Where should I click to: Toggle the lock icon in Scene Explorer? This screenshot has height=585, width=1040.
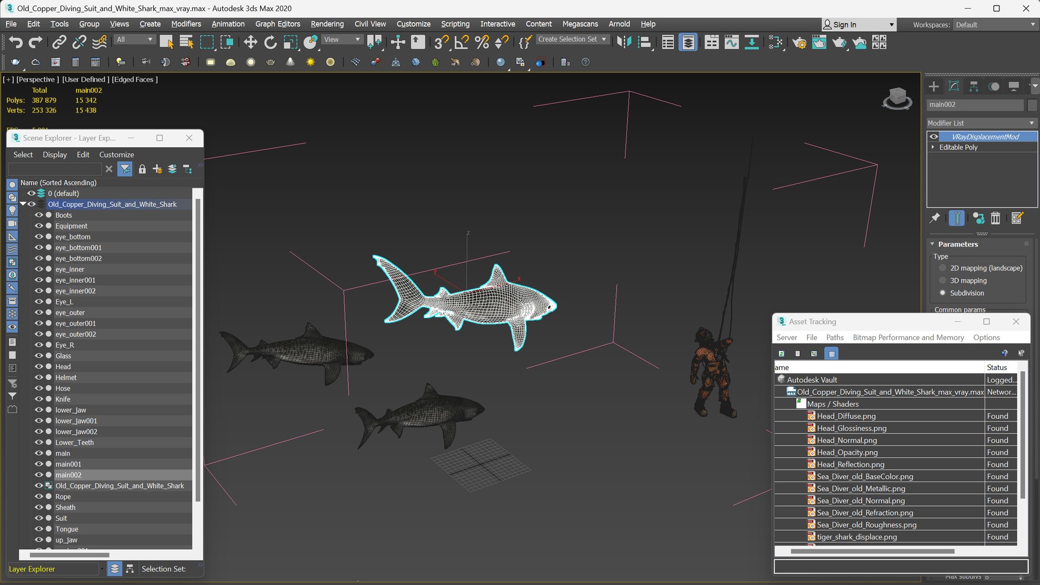point(142,169)
